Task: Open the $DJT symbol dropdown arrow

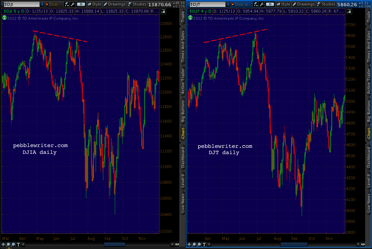Action: (x=228, y=4)
